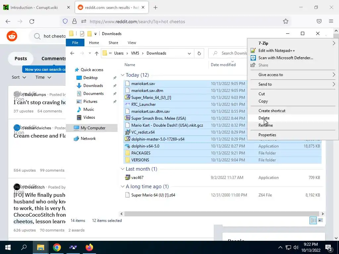Click the site padlock icon
The image size is (339, 254).
pos(74,21)
